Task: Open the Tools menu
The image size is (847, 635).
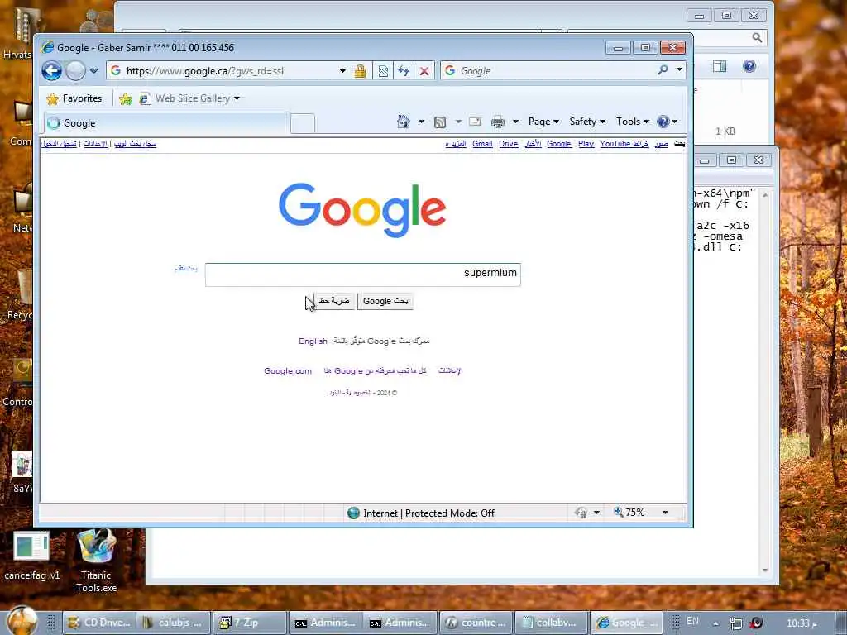Action: coord(633,122)
